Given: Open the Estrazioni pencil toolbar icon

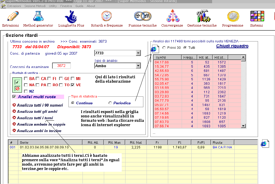Looking at the screenshot, I should [13, 16].
